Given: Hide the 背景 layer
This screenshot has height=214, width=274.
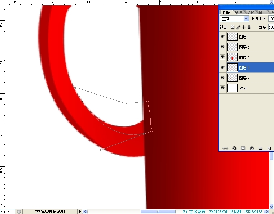Looking at the screenshot, I should pyautogui.click(x=222, y=88).
